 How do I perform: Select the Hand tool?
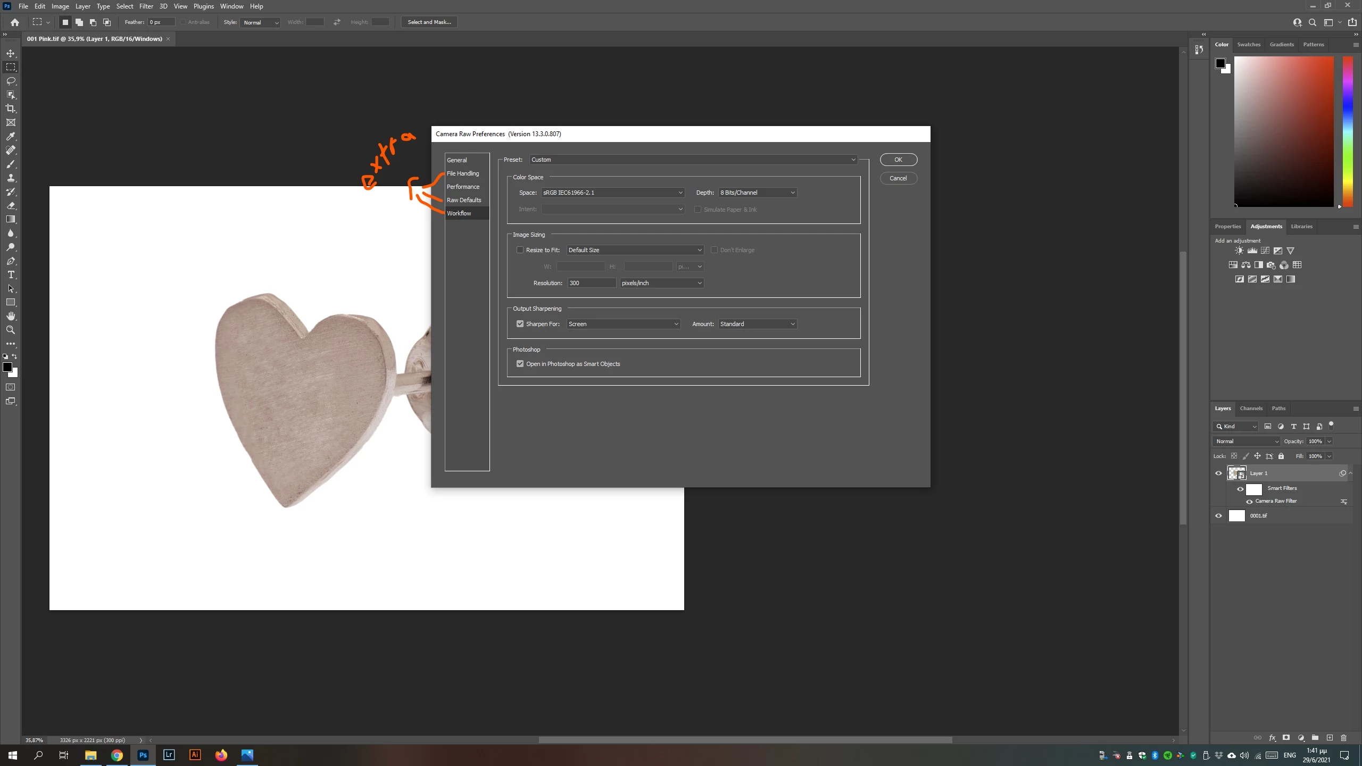(x=11, y=316)
